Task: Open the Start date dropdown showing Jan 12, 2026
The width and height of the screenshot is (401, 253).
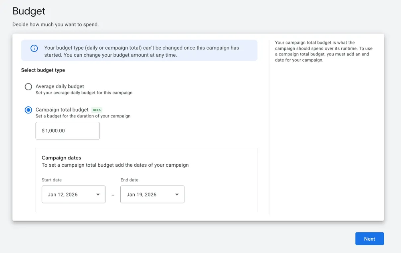Action: 73,194
